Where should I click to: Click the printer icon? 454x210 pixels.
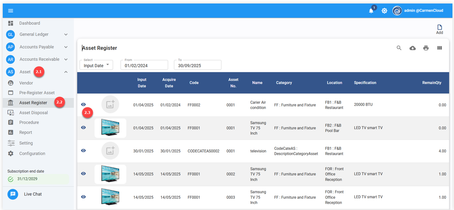point(426,48)
